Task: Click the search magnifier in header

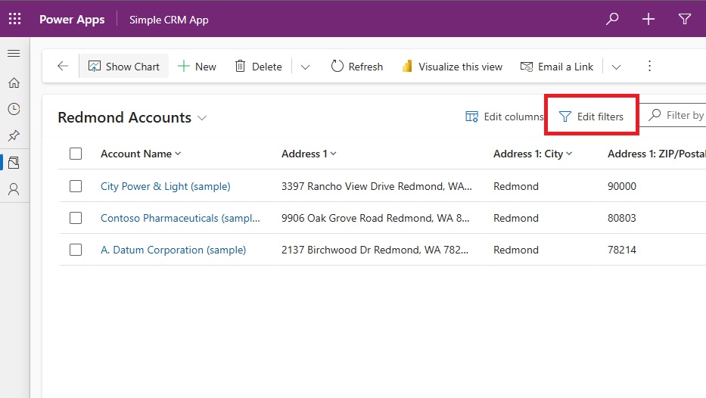Action: (x=612, y=19)
